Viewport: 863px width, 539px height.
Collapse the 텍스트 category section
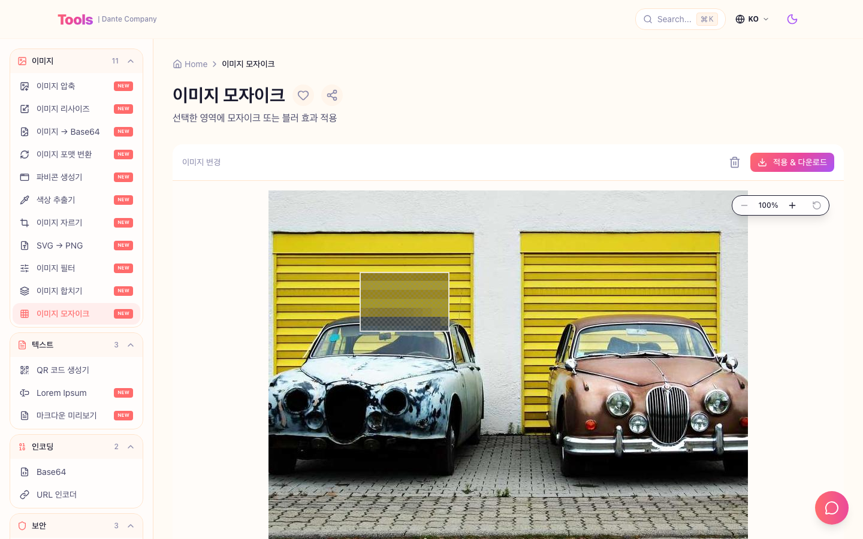[131, 345]
